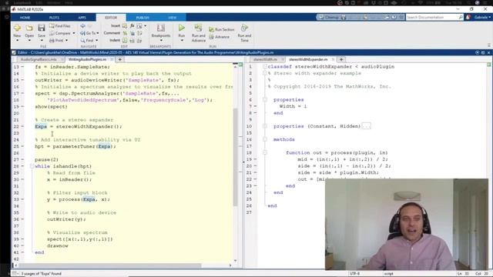Click the comment percent icon
This screenshot has width=493, height=277.
[125, 33]
